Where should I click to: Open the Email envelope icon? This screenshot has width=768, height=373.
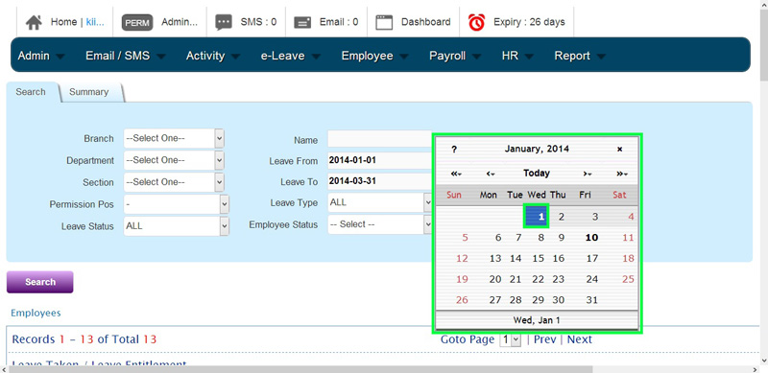pyautogui.click(x=302, y=22)
